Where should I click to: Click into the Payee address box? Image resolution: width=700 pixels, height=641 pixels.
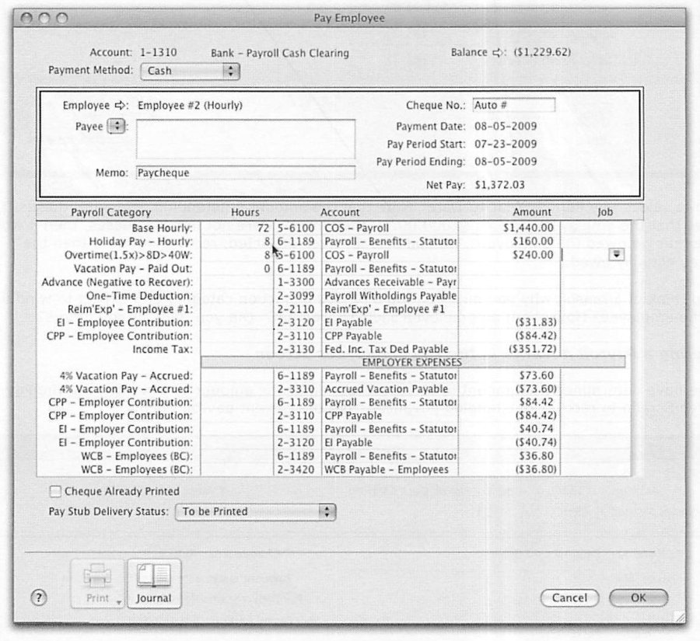pos(246,139)
